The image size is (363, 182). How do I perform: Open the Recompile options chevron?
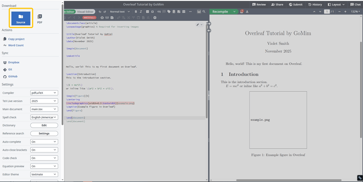[234, 12]
